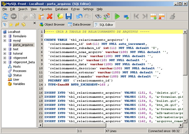Click horizontal scrollbar right arrow

coord(181,125)
